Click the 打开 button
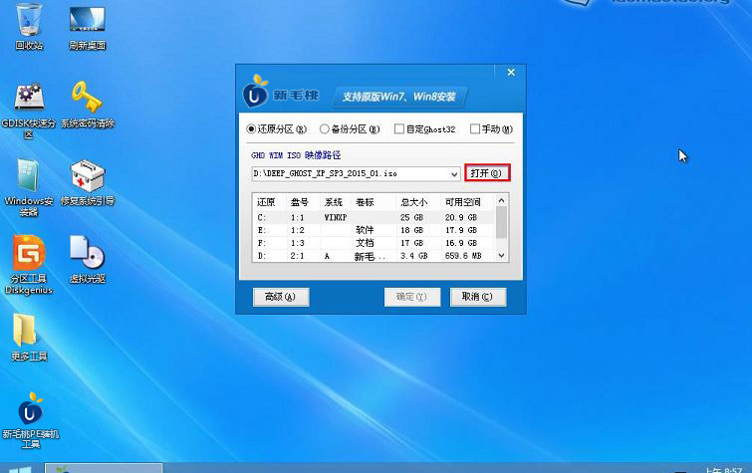The height and width of the screenshot is (473, 752). [487, 173]
